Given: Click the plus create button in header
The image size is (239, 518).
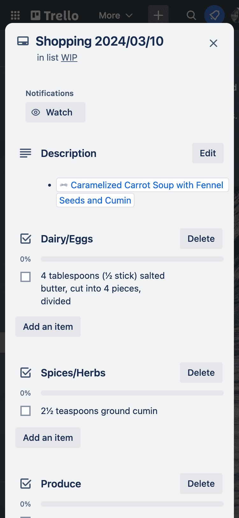Looking at the screenshot, I should click(158, 15).
